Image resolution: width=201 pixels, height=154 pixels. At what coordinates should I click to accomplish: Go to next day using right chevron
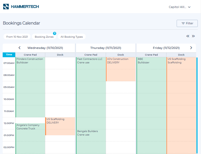pyautogui.click(x=191, y=48)
